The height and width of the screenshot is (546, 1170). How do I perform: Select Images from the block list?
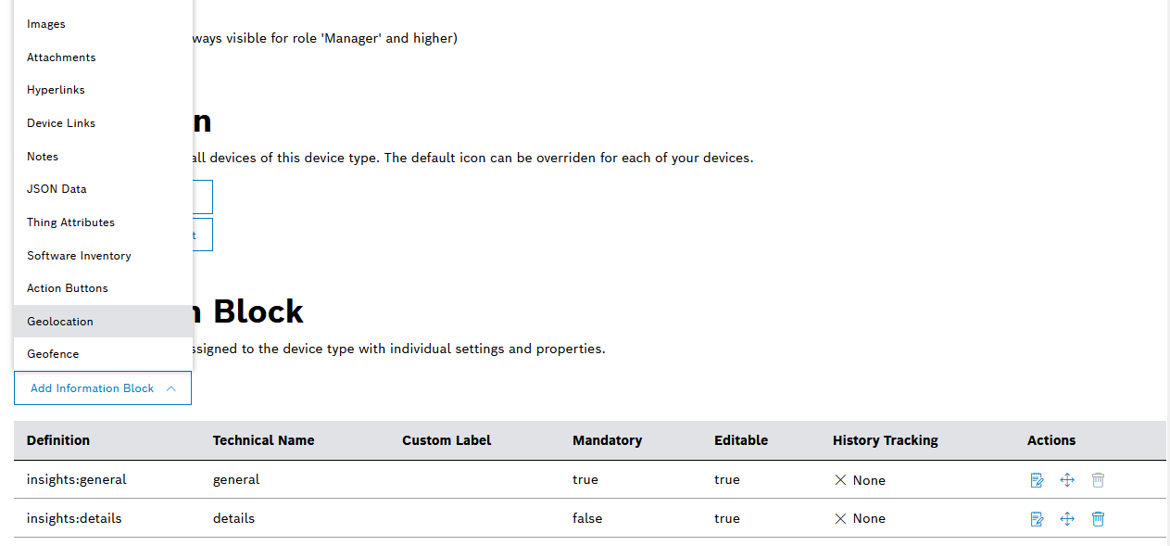(x=46, y=24)
